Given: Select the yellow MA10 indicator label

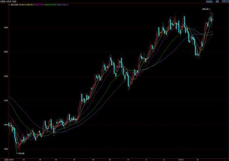Looking at the screenshot, I should coord(27,5).
